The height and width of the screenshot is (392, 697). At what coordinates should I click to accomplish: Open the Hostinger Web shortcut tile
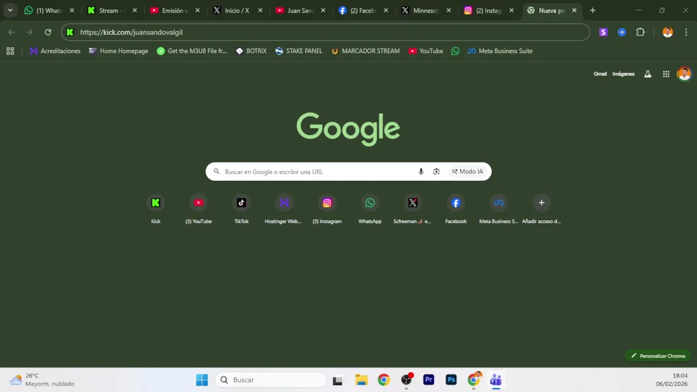[284, 210]
